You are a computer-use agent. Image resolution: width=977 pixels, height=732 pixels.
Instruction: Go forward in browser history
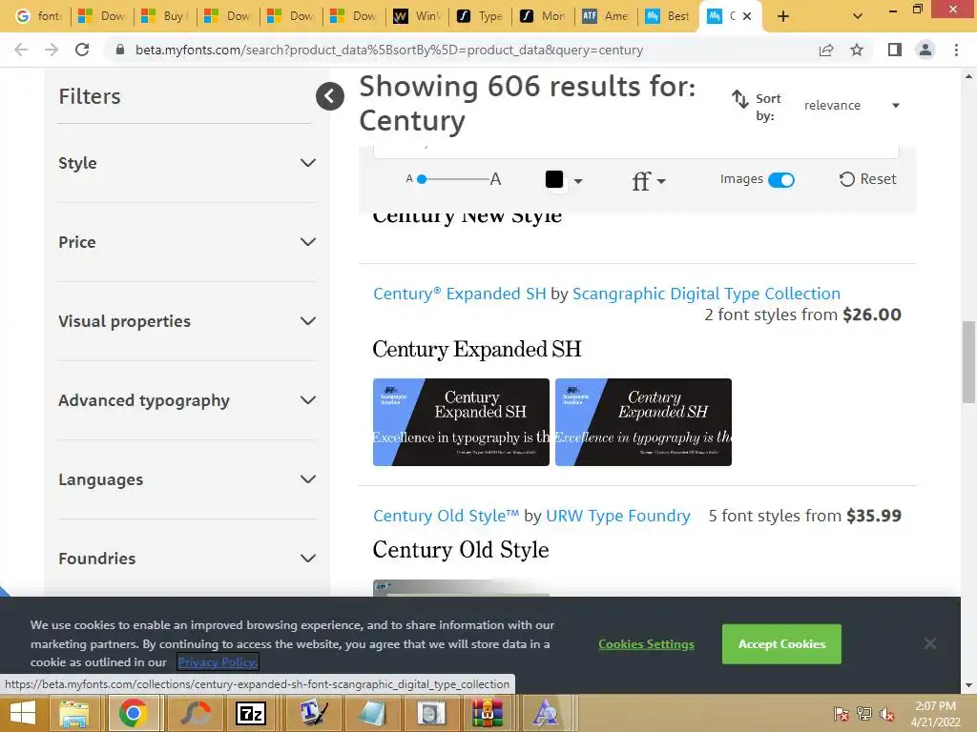click(52, 50)
